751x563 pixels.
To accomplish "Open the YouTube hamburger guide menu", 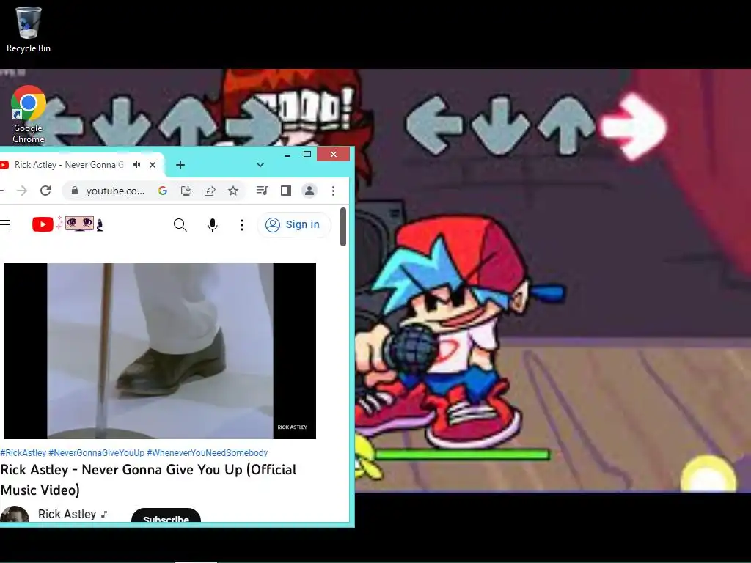I will pyautogui.click(x=5, y=224).
